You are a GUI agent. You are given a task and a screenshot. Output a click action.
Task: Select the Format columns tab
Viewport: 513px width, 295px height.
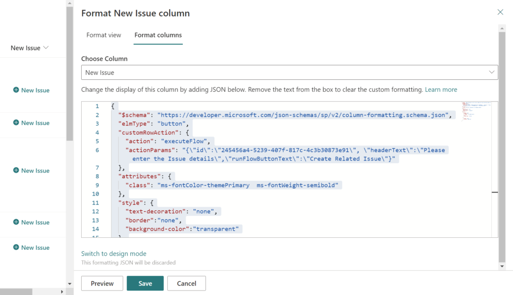tap(158, 35)
